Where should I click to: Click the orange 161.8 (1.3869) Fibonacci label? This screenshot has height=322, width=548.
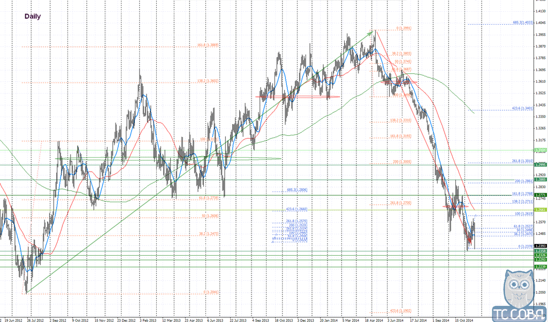tap(208, 45)
